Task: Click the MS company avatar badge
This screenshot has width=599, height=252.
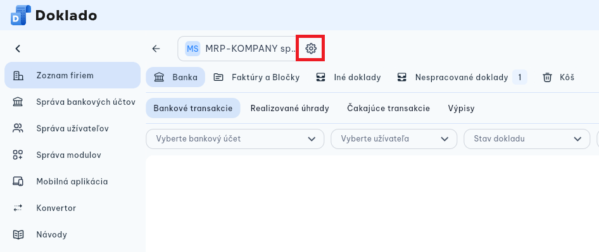Action: point(192,49)
